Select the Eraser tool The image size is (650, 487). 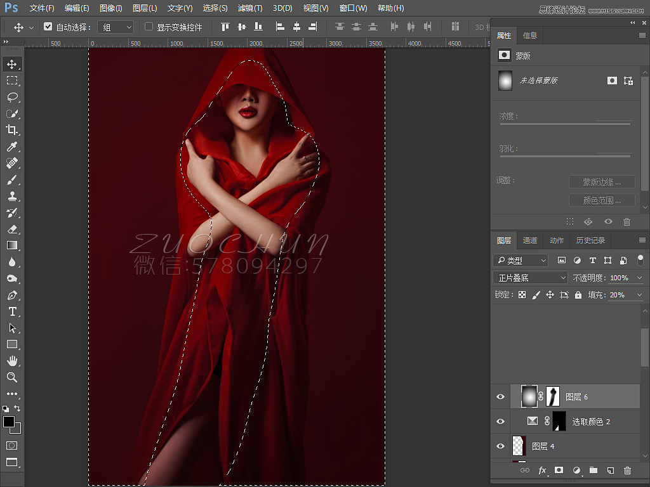coord(12,229)
